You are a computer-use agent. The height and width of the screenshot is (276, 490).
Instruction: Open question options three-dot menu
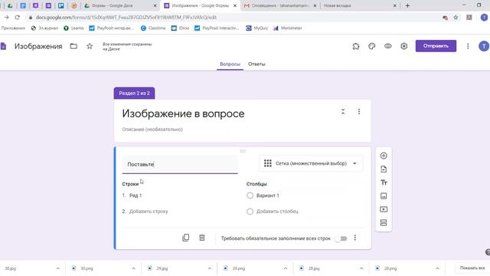coord(355,238)
